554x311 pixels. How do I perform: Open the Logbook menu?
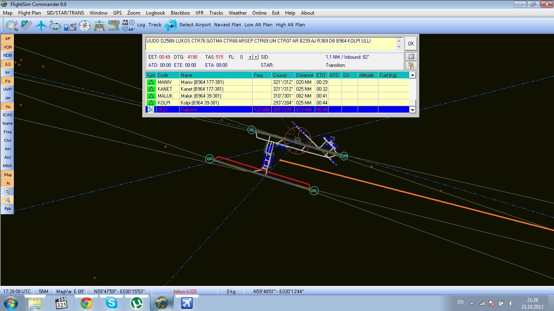(155, 13)
